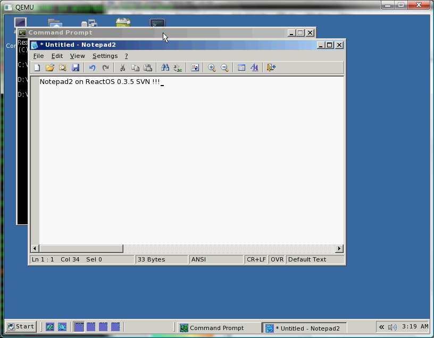Toggle word wrap toolbar icon
This screenshot has height=338, width=434.
click(195, 67)
